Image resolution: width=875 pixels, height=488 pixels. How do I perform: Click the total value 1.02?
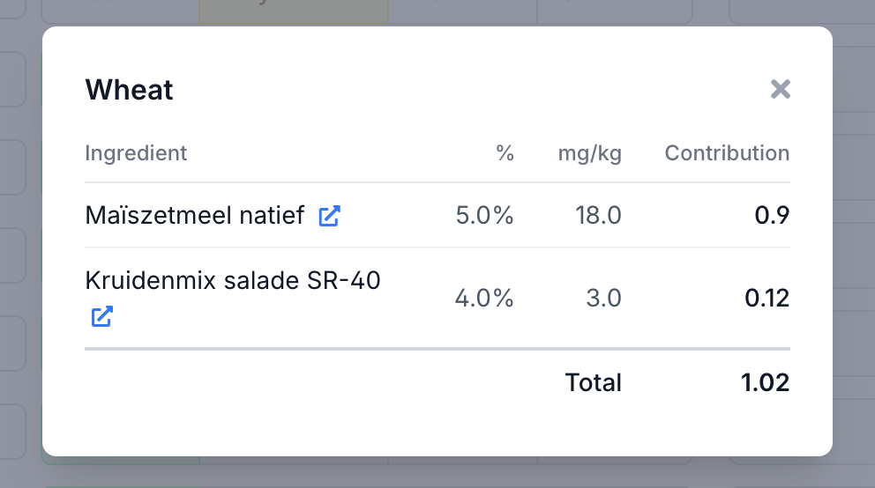click(x=765, y=382)
